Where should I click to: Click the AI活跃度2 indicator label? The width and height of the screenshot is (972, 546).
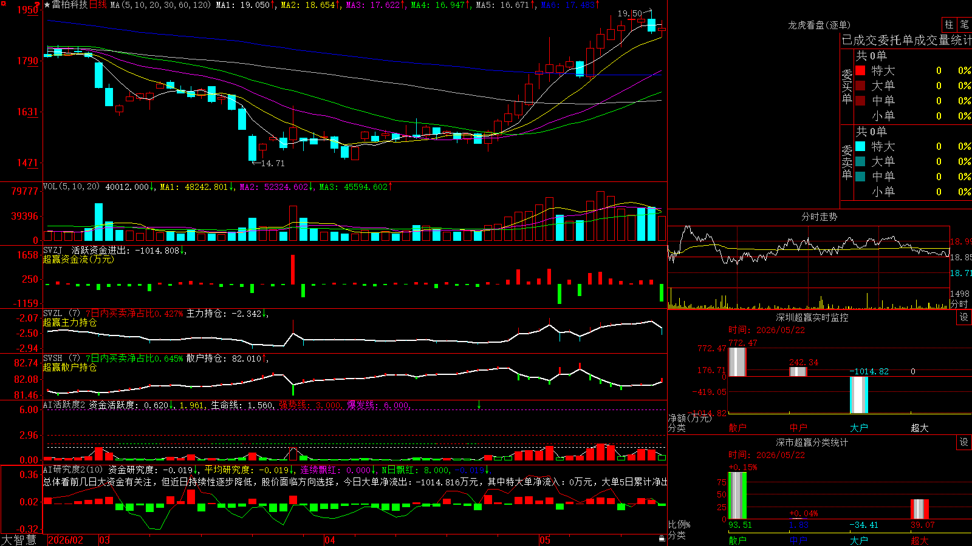point(64,405)
